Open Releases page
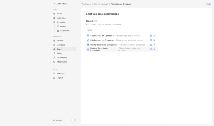214x126 pixels. 64,73
